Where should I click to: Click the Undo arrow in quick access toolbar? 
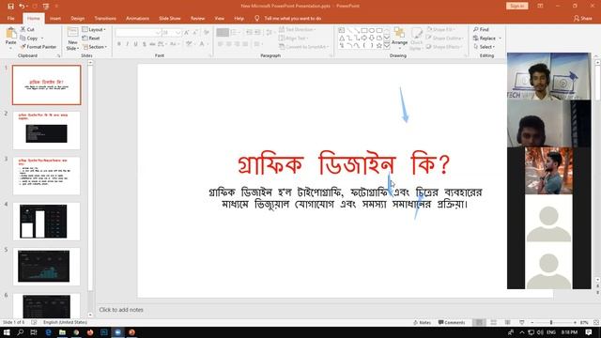click(22, 7)
